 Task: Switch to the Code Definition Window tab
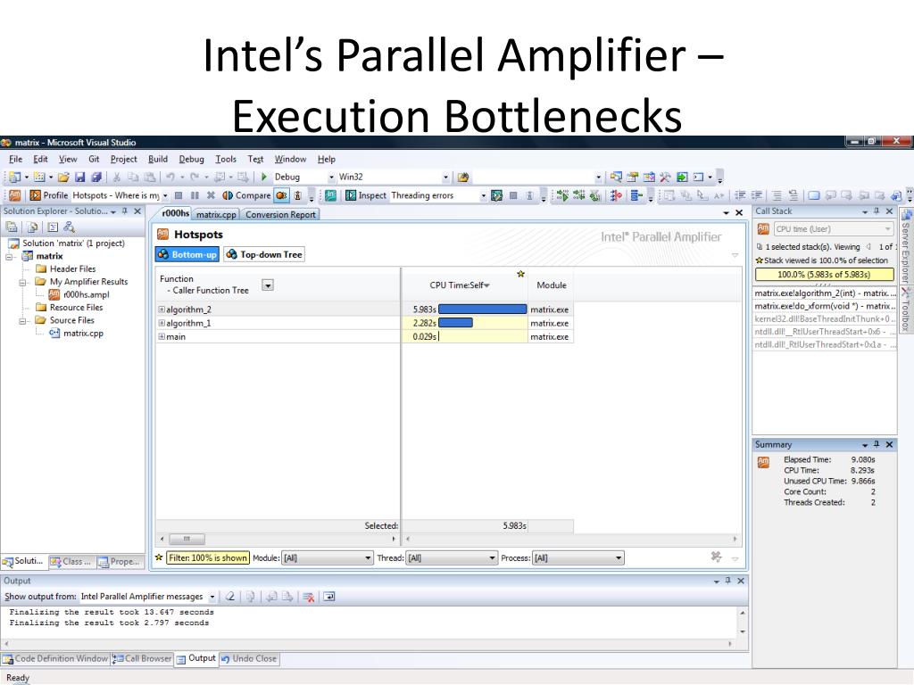pyautogui.click(x=56, y=658)
